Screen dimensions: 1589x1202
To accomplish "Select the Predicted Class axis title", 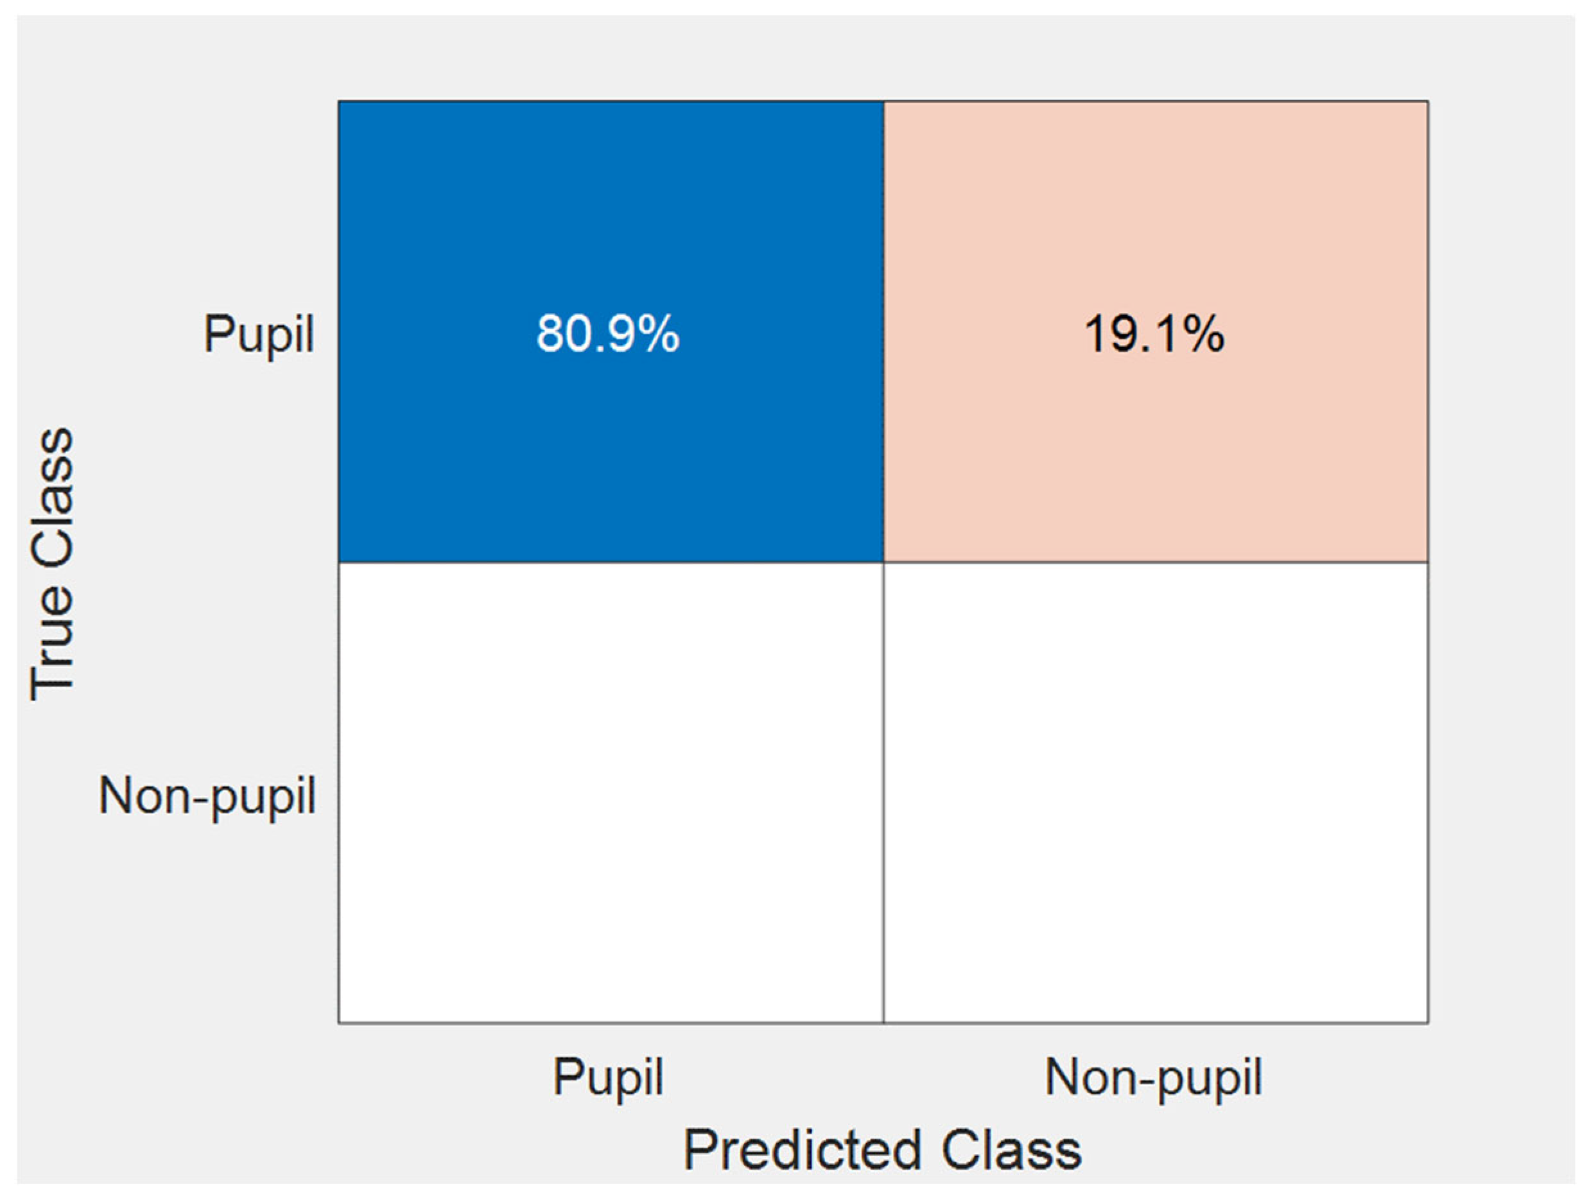I will (x=882, y=1149).
